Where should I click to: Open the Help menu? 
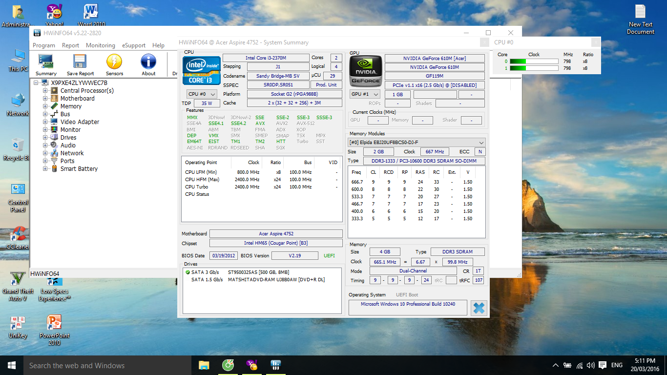158,45
